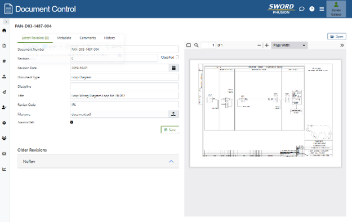The width and height of the screenshot is (352, 222).
Task: Switch to the Metadata tab
Action: coord(64,38)
